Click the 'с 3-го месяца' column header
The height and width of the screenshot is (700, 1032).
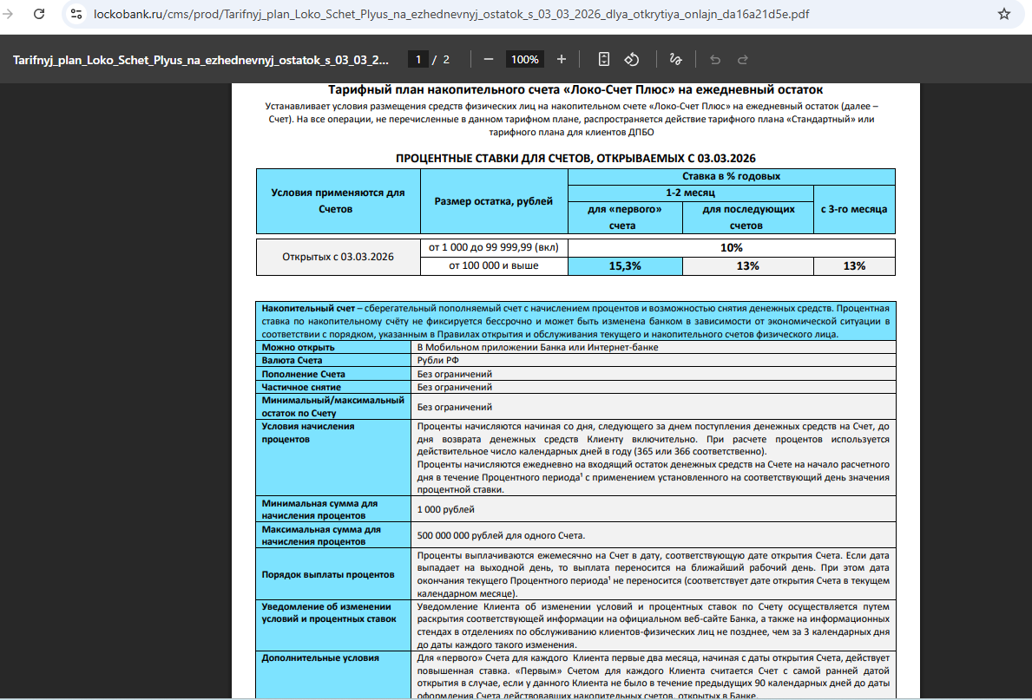pyautogui.click(x=853, y=209)
